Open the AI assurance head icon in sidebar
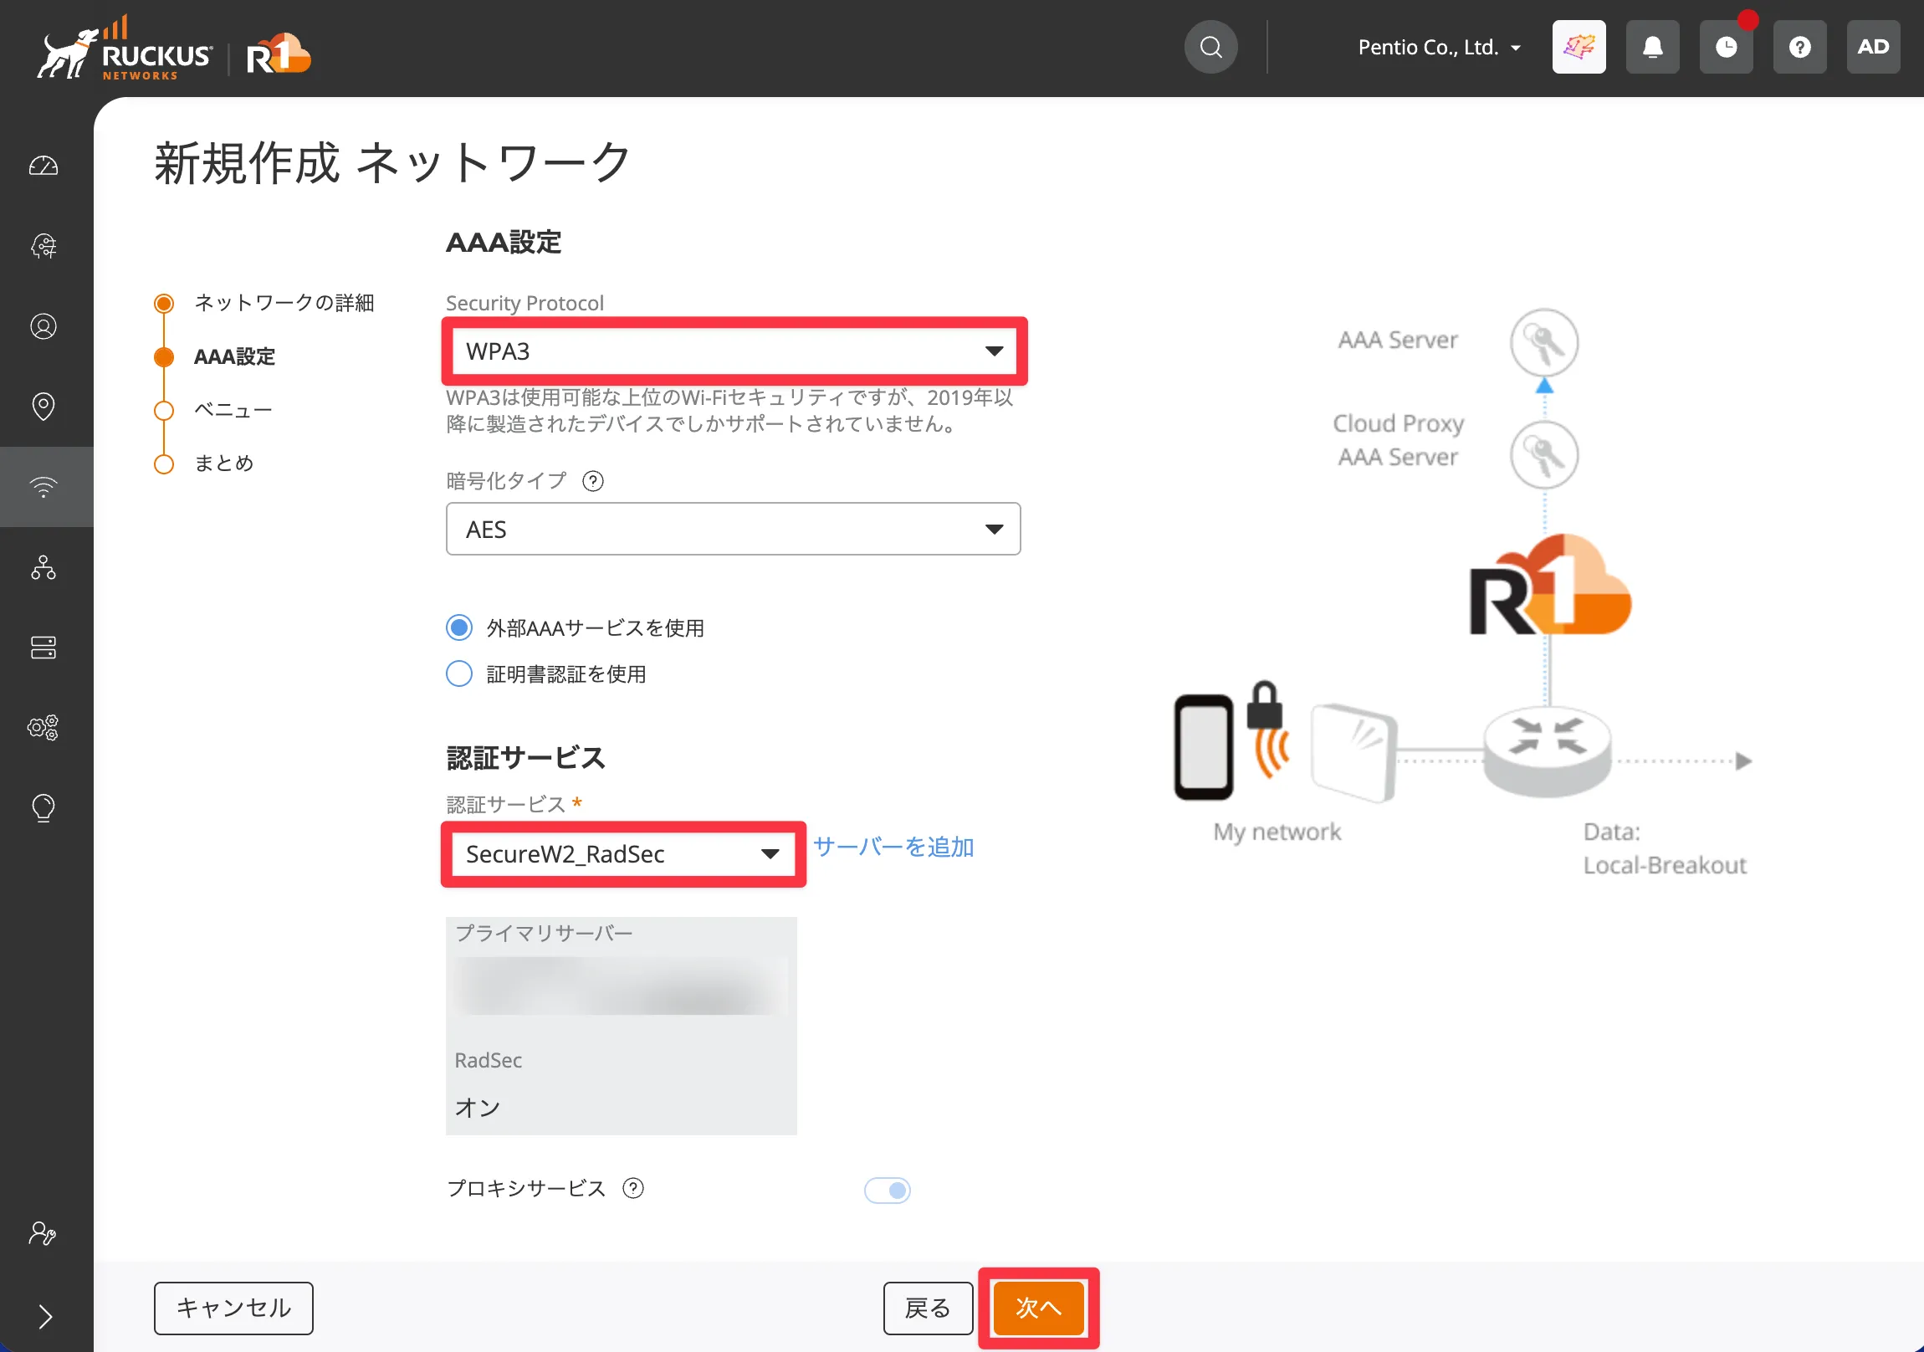Viewport: 1924px width, 1352px height. [43, 246]
